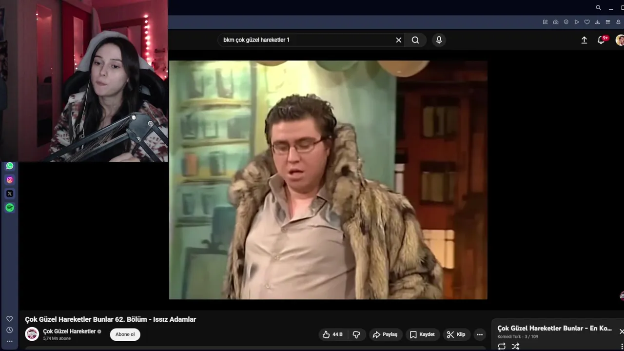Click the 5,74 Mn abone subscriber count
The image size is (624, 351).
tap(57, 338)
